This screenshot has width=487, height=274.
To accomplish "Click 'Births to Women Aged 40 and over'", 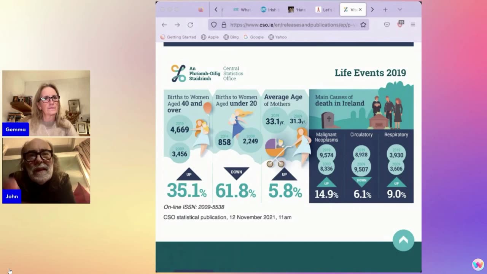I will [x=188, y=104].
